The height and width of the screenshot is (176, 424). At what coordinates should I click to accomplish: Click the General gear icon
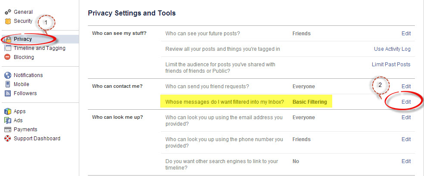click(x=7, y=12)
